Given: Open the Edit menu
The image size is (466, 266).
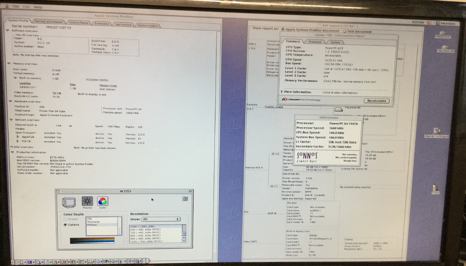Looking at the screenshot, I should tap(26, 7).
